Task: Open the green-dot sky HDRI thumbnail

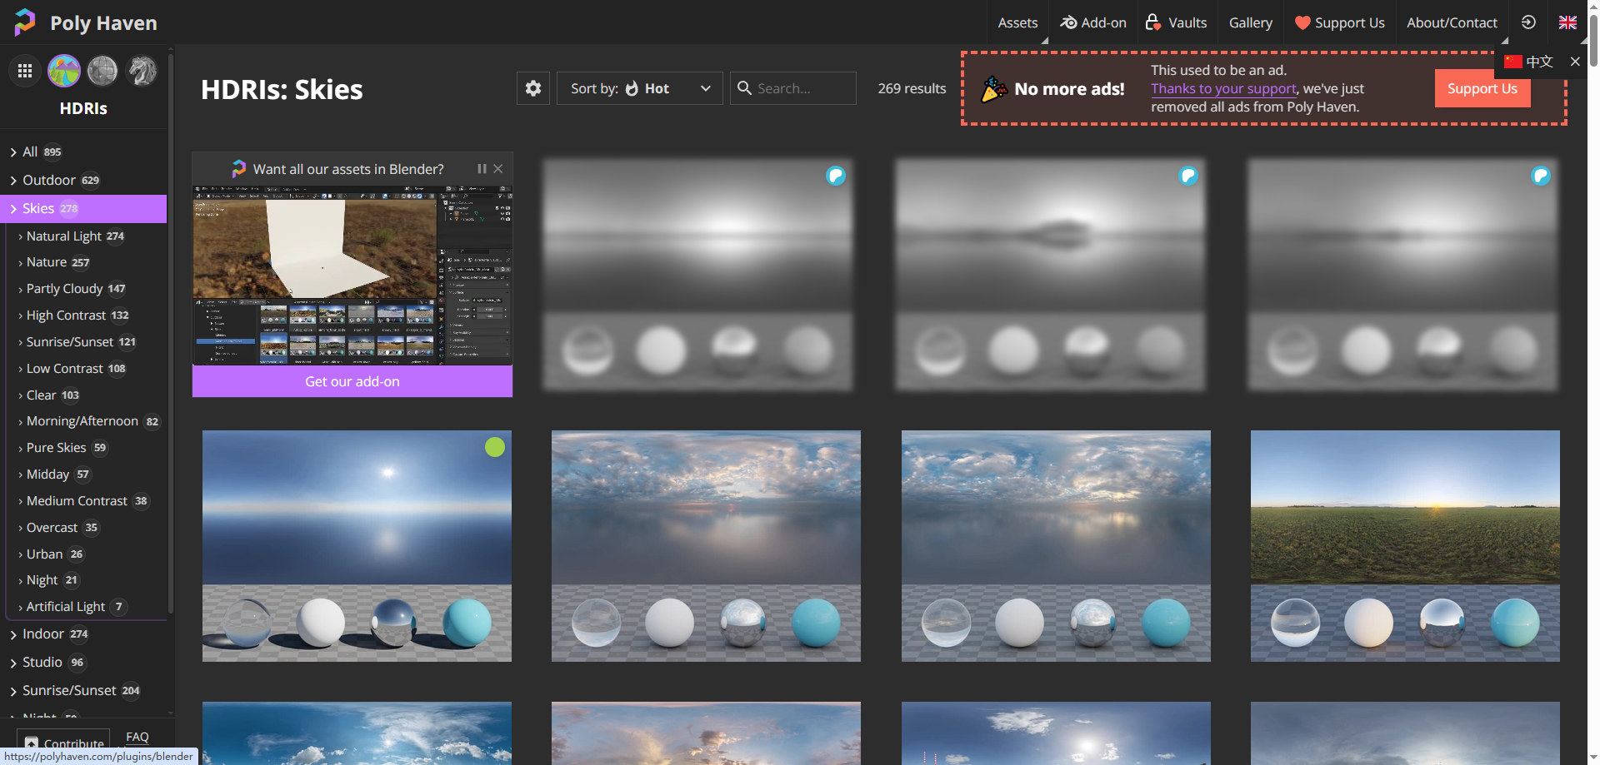Action: pos(357,546)
